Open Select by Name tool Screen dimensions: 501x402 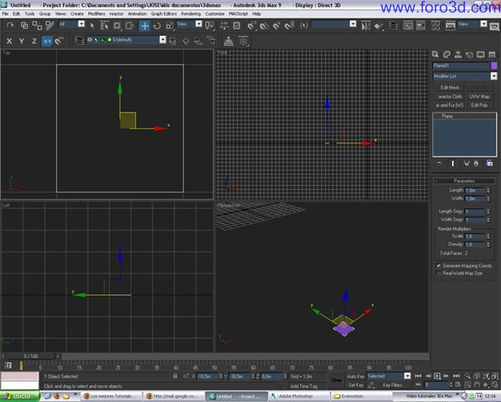tap(104, 25)
